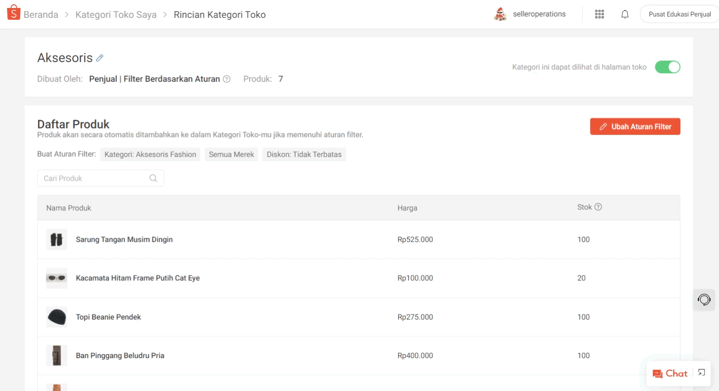Focus the Cari Produk search field
The width and height of the screenshot is (719, 391).
94,178
